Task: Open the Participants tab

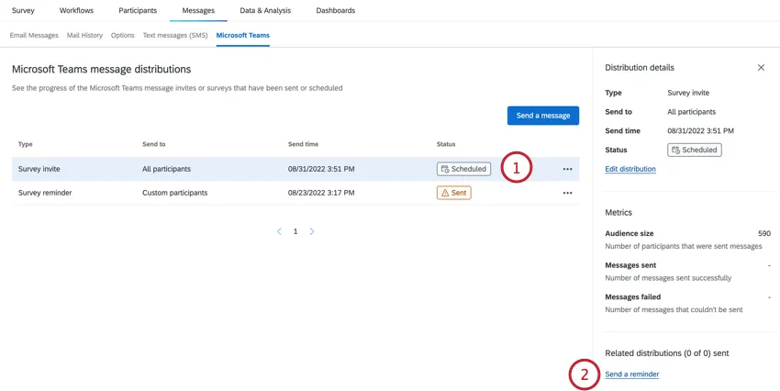Action: 138,11
